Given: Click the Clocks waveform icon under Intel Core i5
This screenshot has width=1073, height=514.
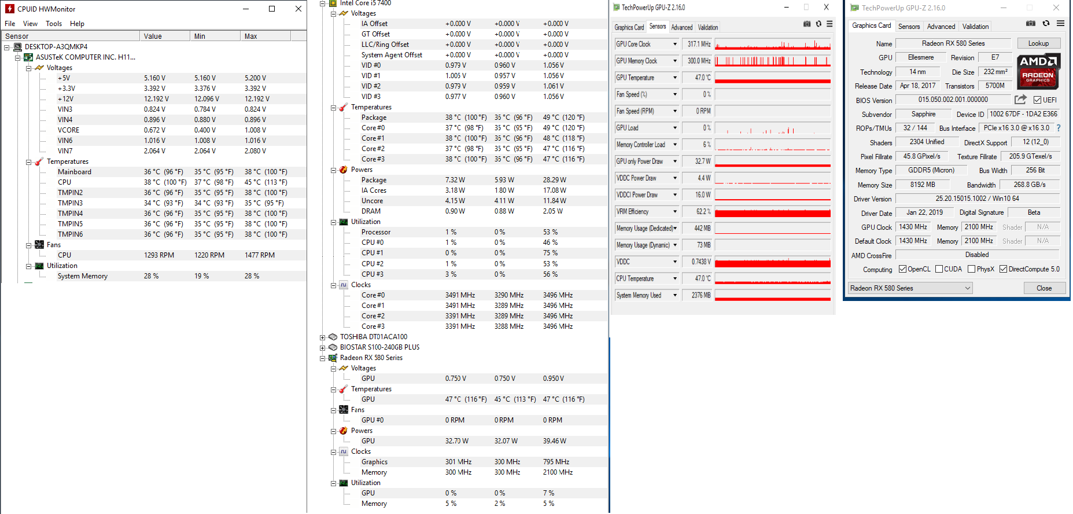Looking at the screenshot, I should point(344,285).
